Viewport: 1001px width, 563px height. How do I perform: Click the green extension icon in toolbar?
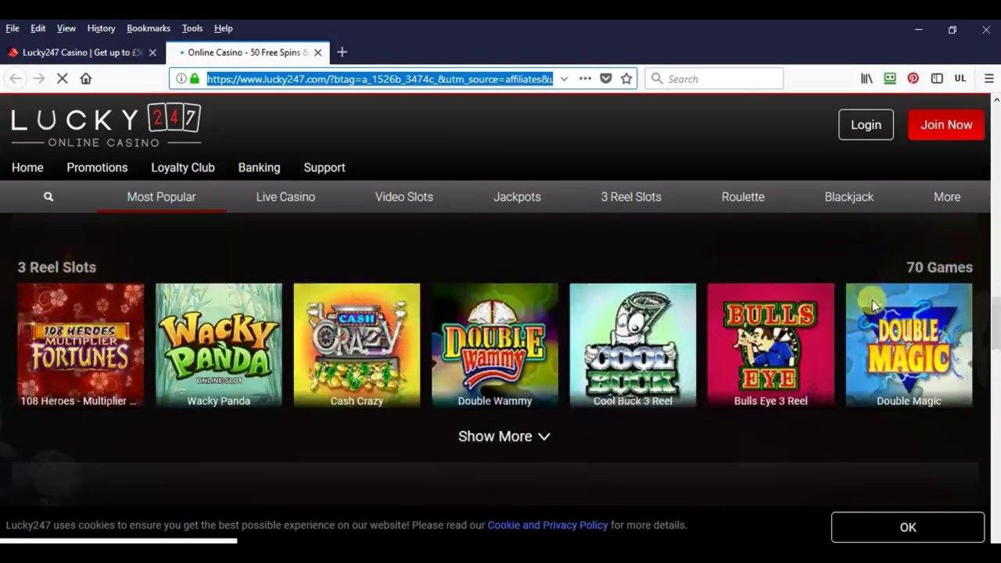click(890, 78)
